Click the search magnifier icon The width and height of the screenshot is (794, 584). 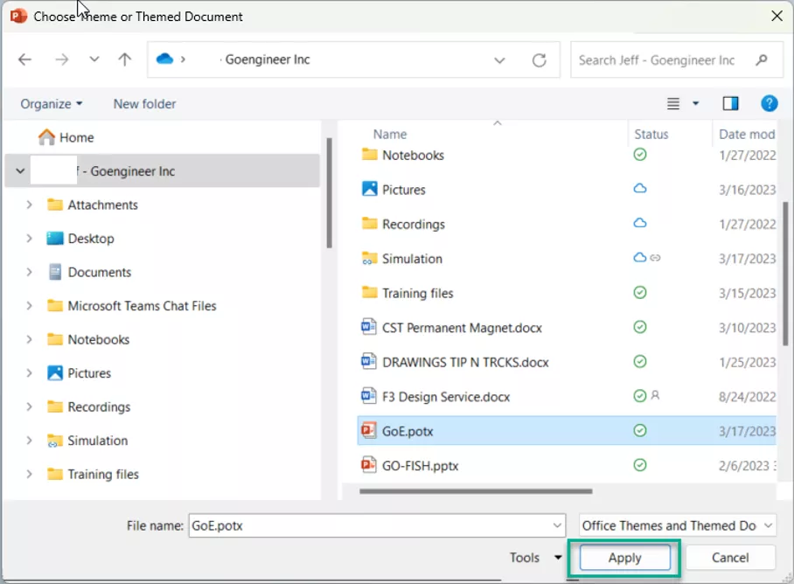pos(761,60)
